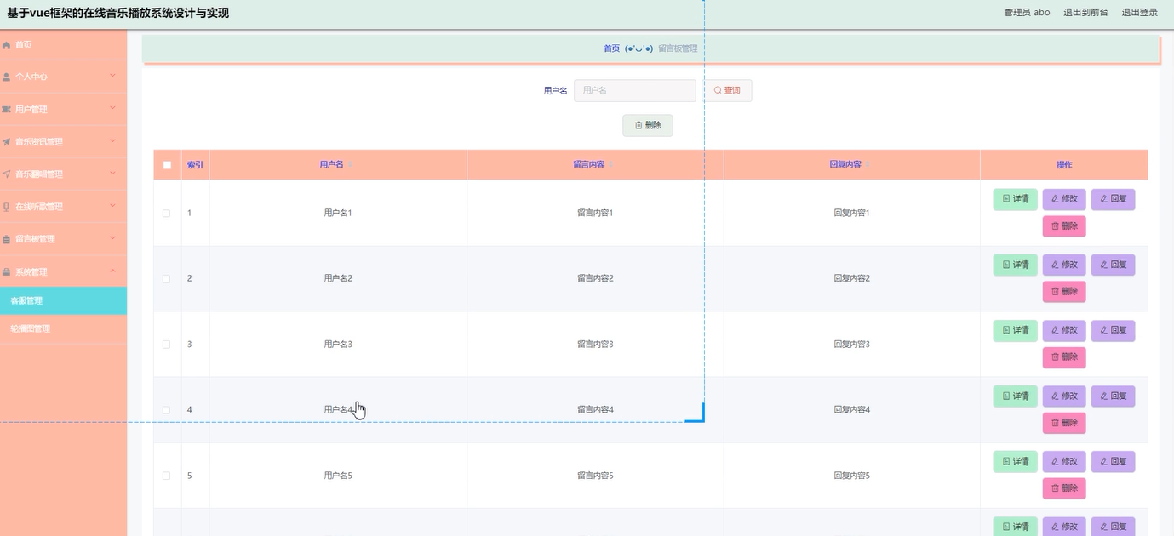
Task: Click the 留言内容1 table cell
Action: click(x=595, y=213)
